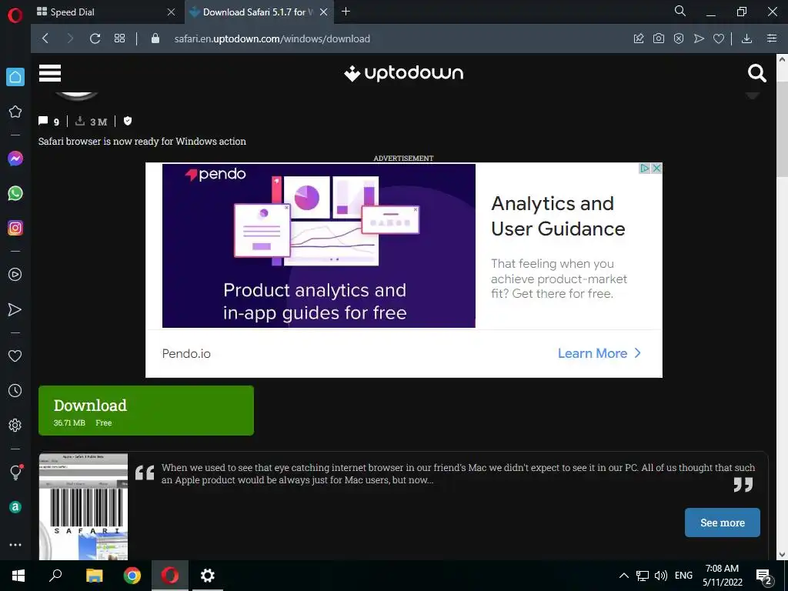Image resolution: width=788 pixels, height=591 pixels.
Task: Click scrollbar down arrow
Action: click(x=782, y=554)
